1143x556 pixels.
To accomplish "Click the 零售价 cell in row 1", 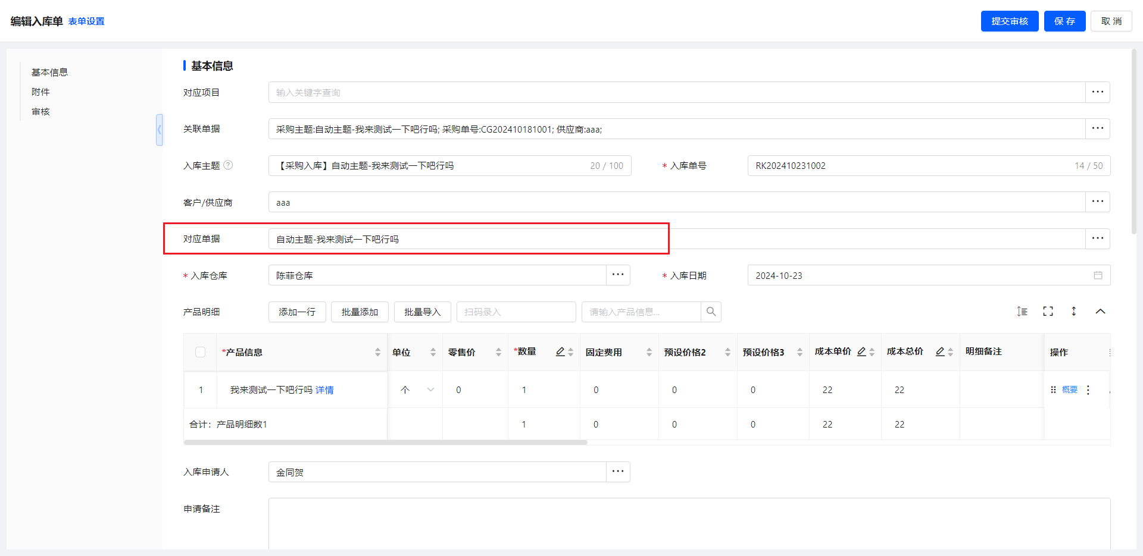I will pyautogui.click(x=475, y=390).
